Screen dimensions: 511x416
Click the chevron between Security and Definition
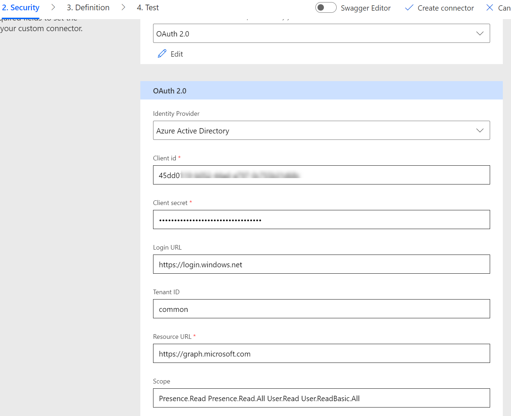point(53,7)
